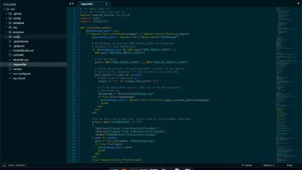
Task: Select the config folder label
Action: 17,18
